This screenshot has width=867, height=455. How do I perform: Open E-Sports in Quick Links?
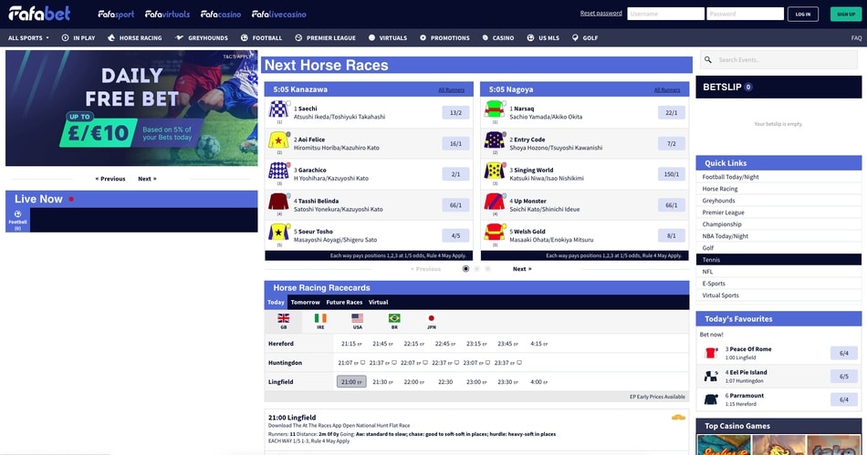click(778, 284)
